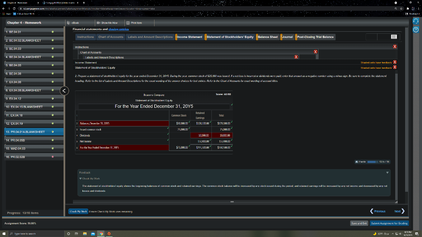Open the Chart of Accounts tab

click(x=110, y=37)
